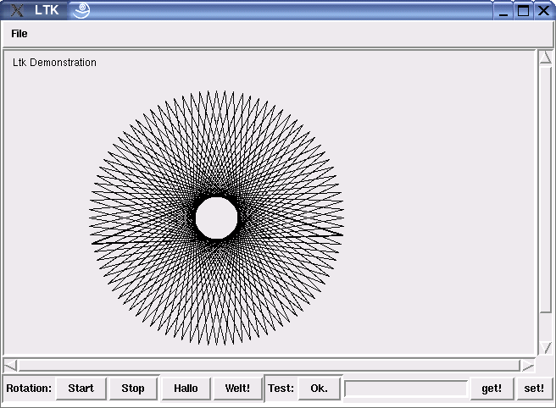Viewport: 556px width, 408px height.
Task: Click the horizontal scrollbar left arrow
Action: (x=10, y=366)
